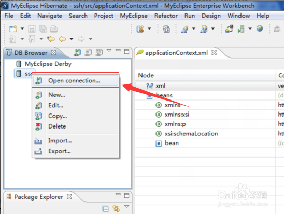Close the DB Browser view
284x214 pixels.
point(53,53)
